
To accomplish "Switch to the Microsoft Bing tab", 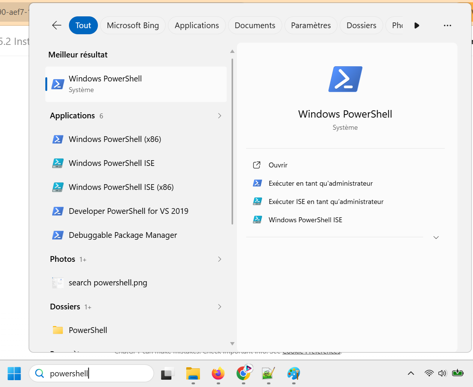I will click(133, 25).
